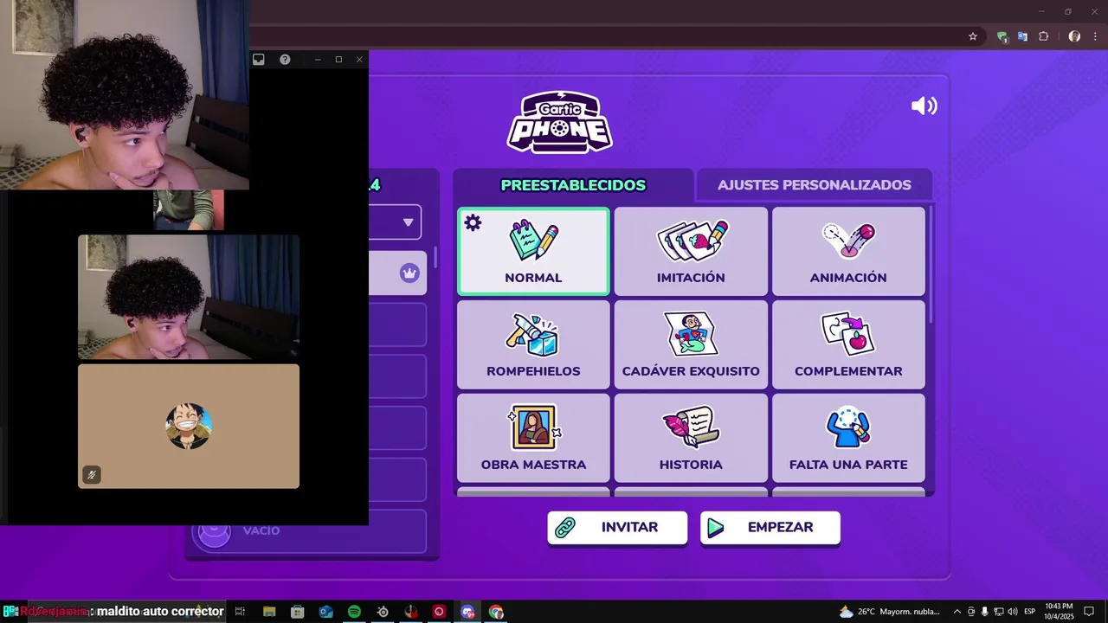Click call window inbox icon

click(258, 60)
